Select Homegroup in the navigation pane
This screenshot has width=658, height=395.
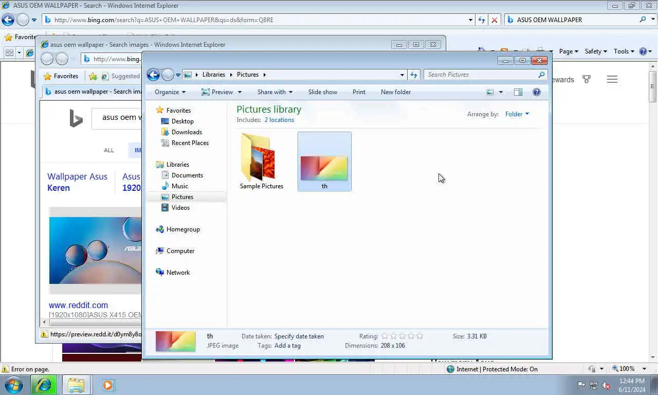click(183, 229)
